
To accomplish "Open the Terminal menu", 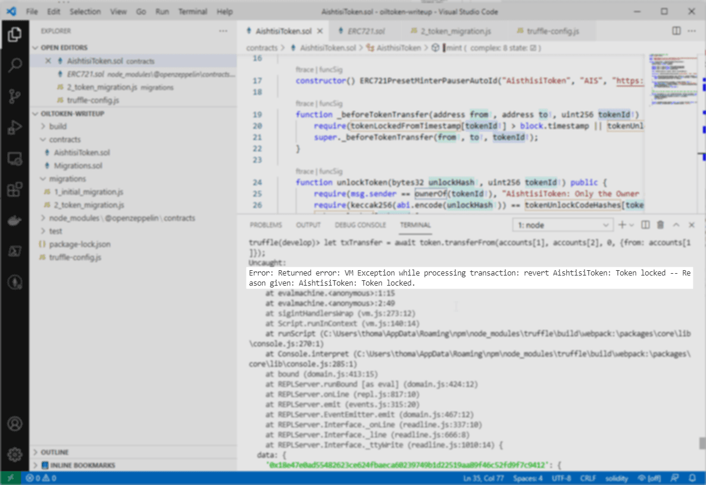I will (193, 12).
